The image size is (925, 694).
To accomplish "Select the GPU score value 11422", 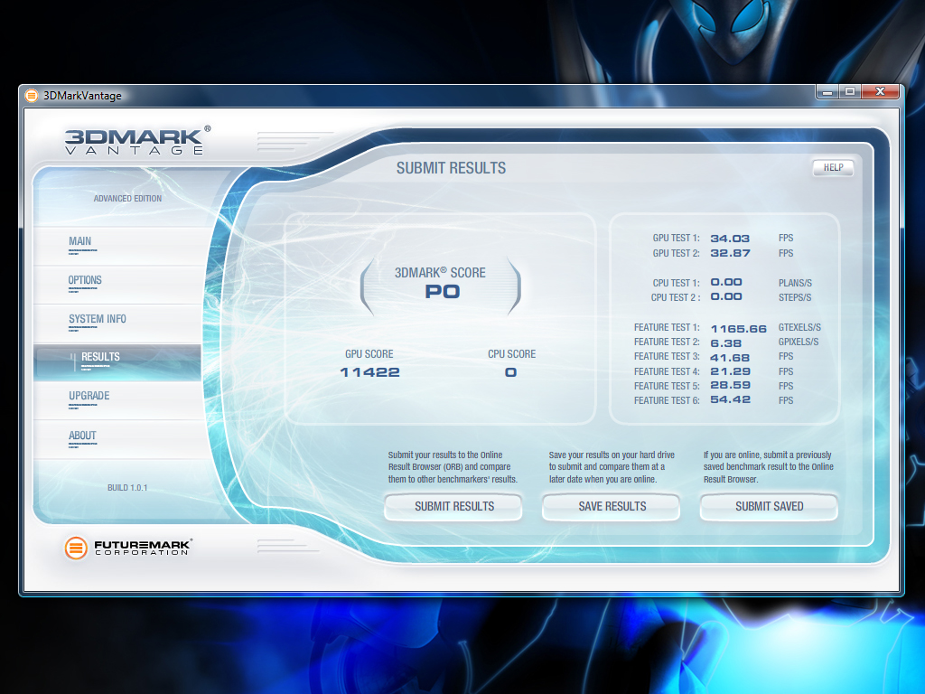I will (x=369, y=372).
